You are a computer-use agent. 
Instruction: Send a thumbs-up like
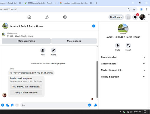95,105
